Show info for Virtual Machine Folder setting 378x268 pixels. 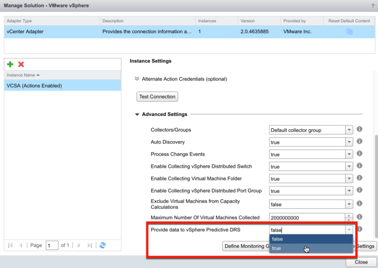pos(359,178)
